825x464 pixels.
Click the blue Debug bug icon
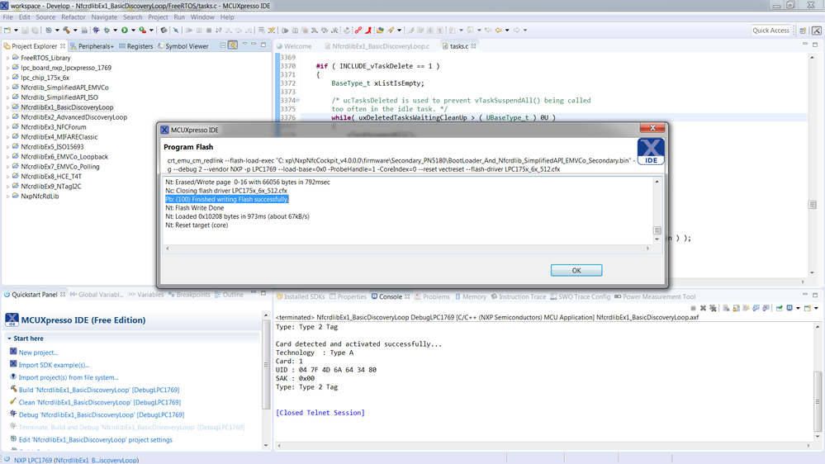tap(97, 31)
